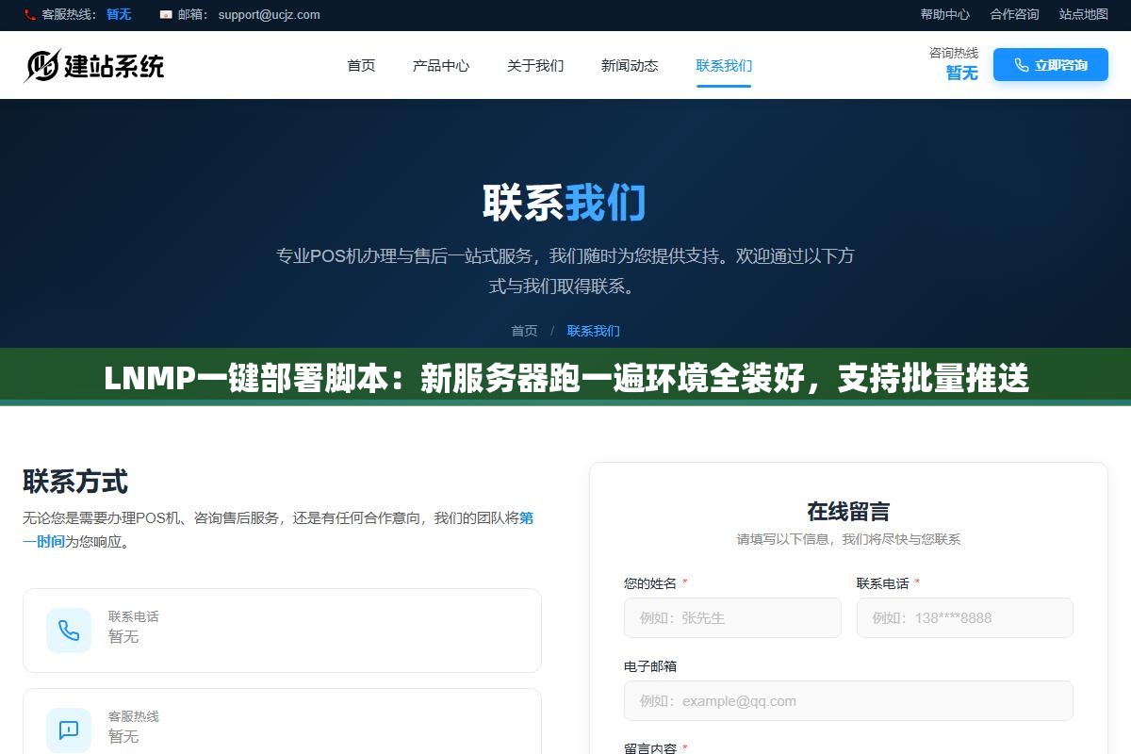The width and height of the screenshot is (1131, 754).
Task: Click the 暂无 hotline value in top bar
Action: (119, 14)
